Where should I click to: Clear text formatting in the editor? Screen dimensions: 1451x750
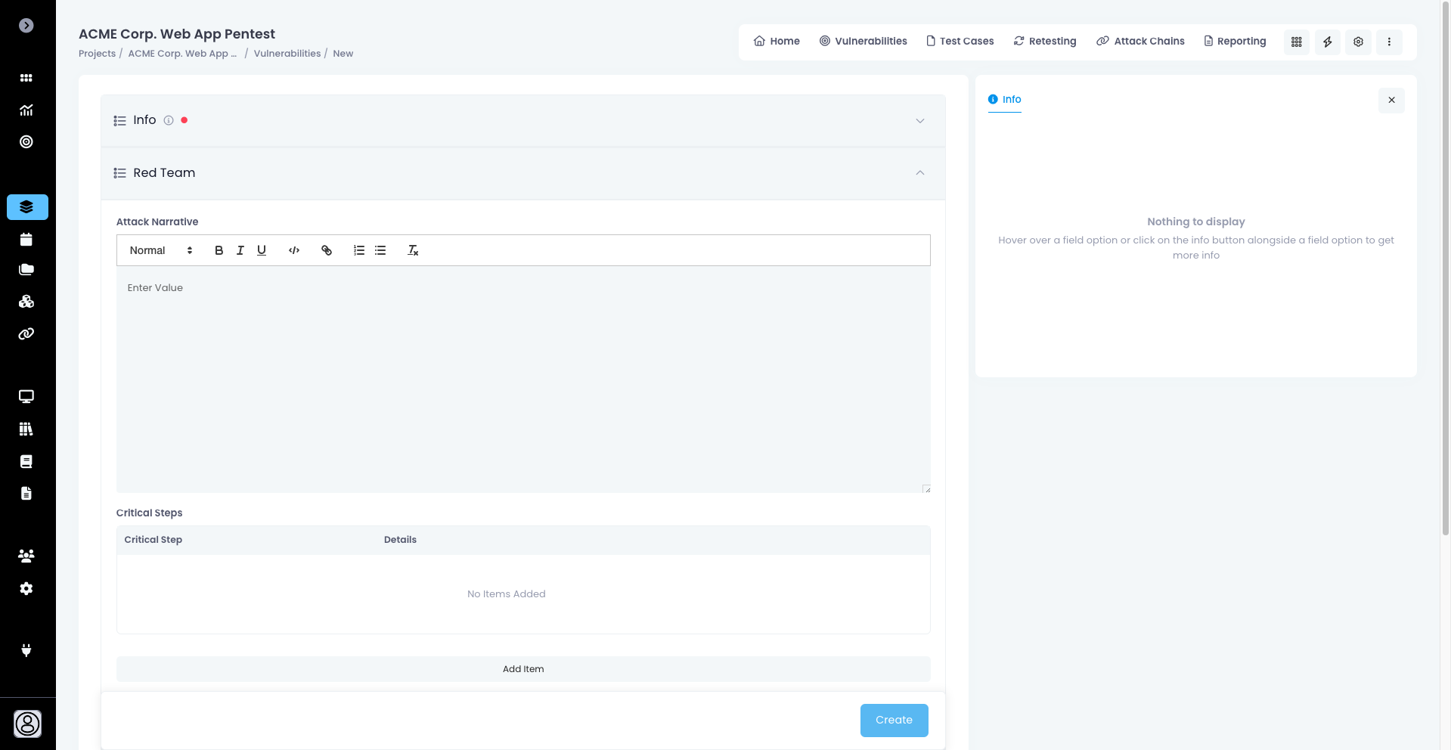coord(413,250)
